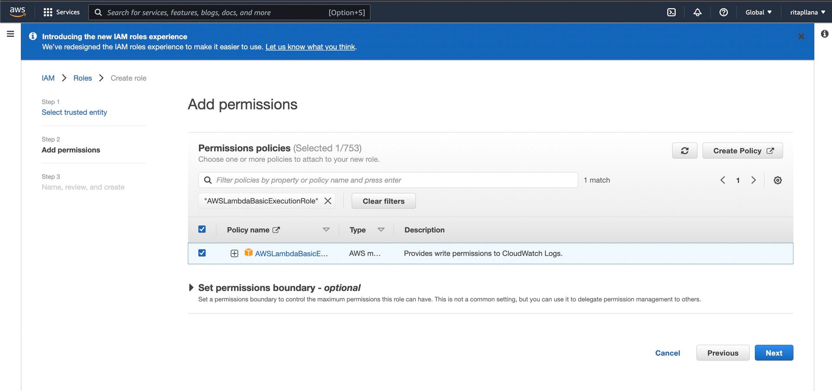Remove the AWSLambdaBasicExecutionRole filter chip
Viewport: 832px width, 391px height.
pyautogui.click(x=328, y=201)
